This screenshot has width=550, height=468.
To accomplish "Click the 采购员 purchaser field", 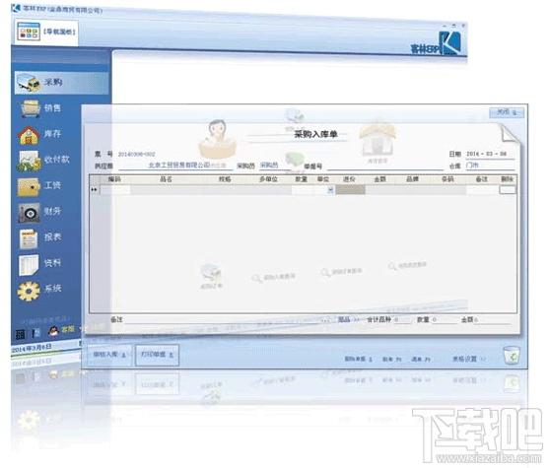I will click(274, 166).
